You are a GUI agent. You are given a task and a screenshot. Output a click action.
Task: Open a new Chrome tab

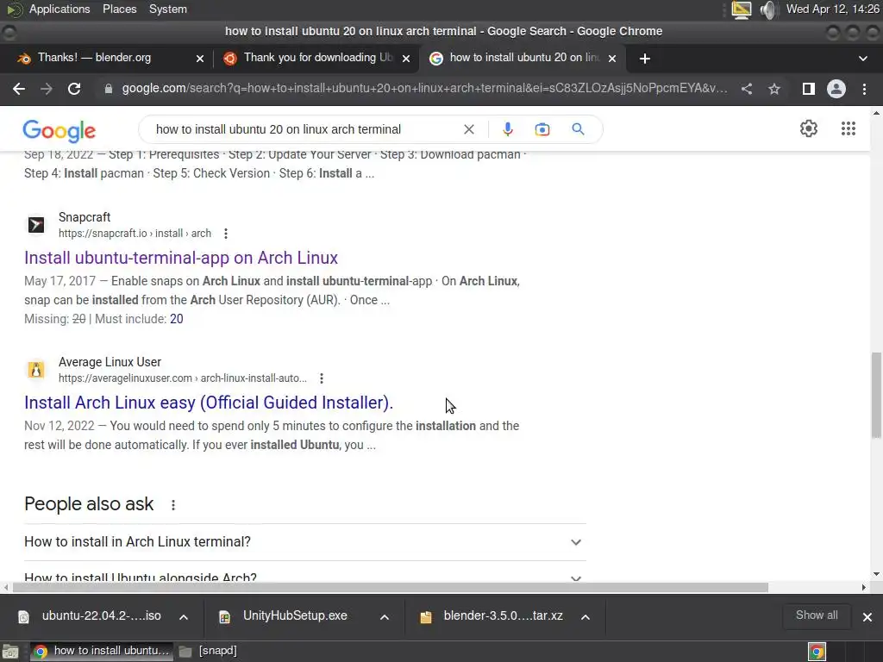pos(645,59)
